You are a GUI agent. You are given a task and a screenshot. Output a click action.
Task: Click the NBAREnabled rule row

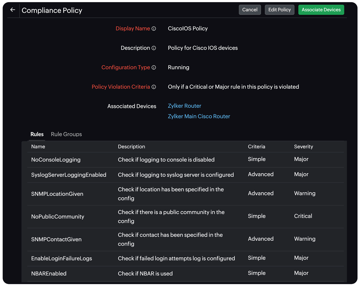click(x=49, y=273)
